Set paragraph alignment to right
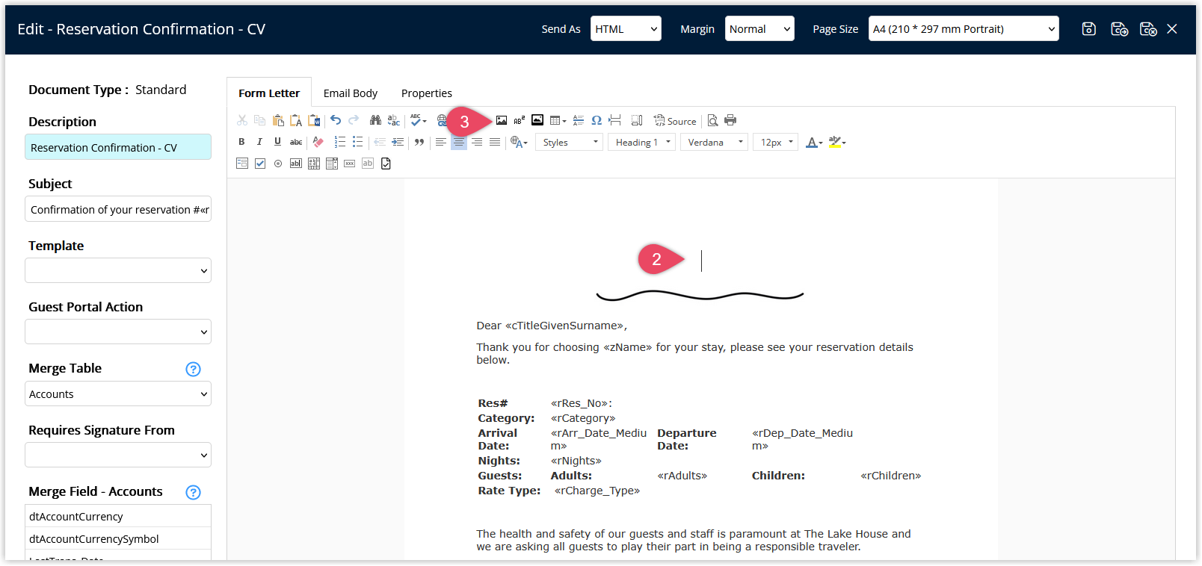 coord(477,142)
